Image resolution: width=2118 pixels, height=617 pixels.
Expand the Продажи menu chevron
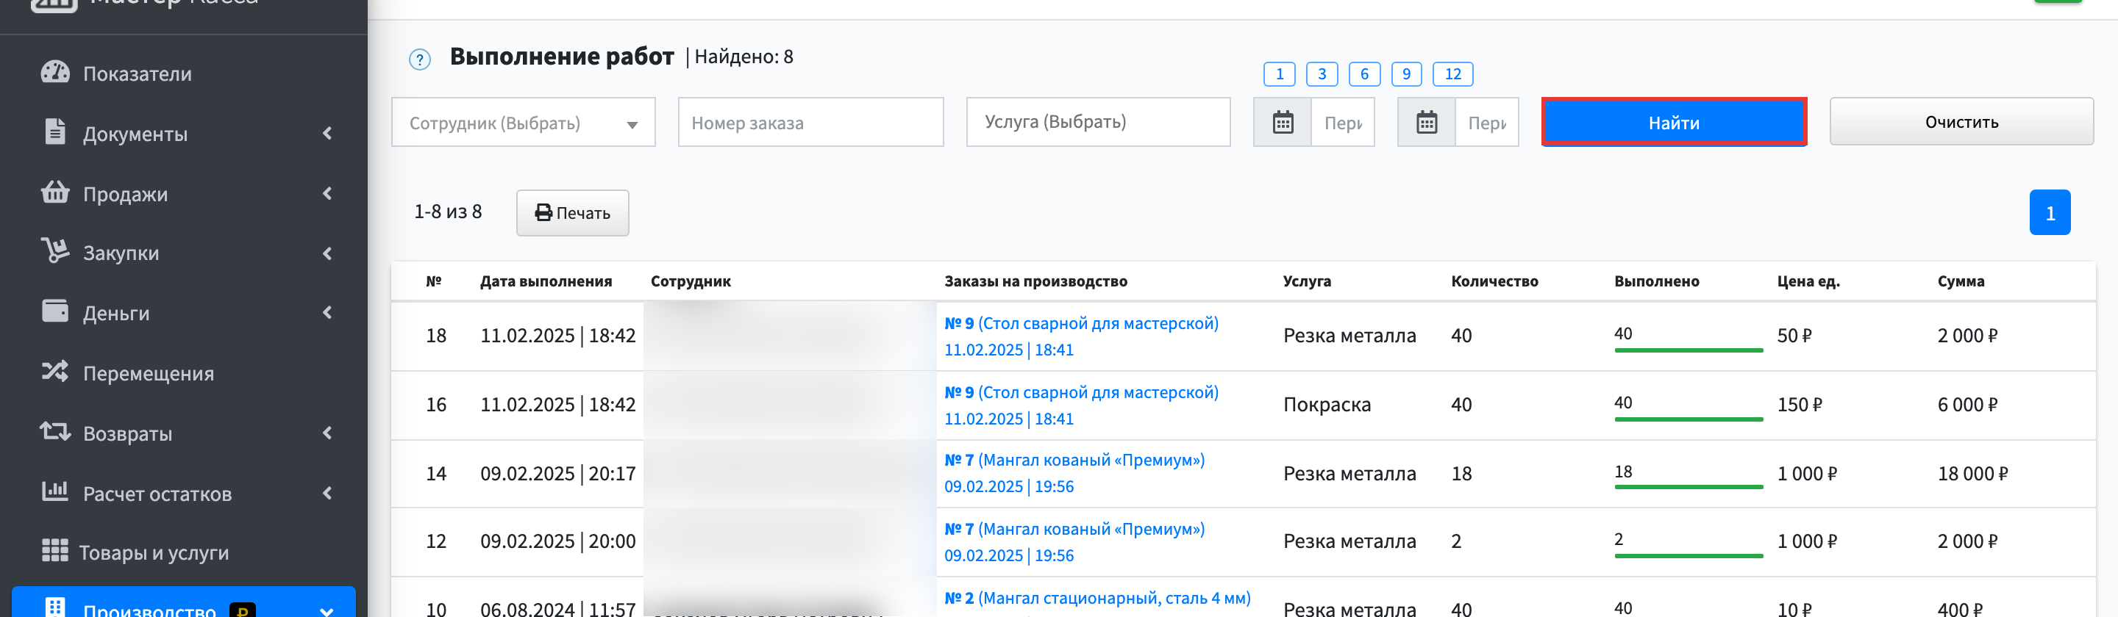[327, 193]
